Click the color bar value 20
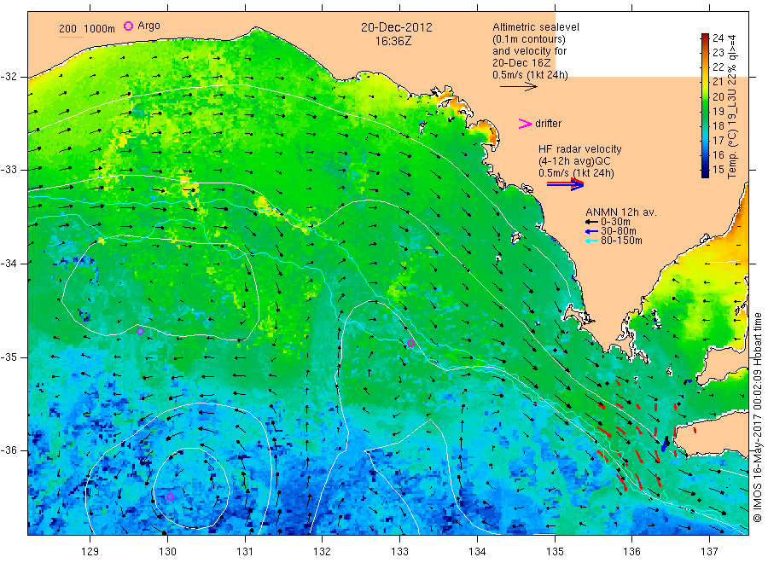The height and width of the screenshot is (563, 768). point(718,97)
